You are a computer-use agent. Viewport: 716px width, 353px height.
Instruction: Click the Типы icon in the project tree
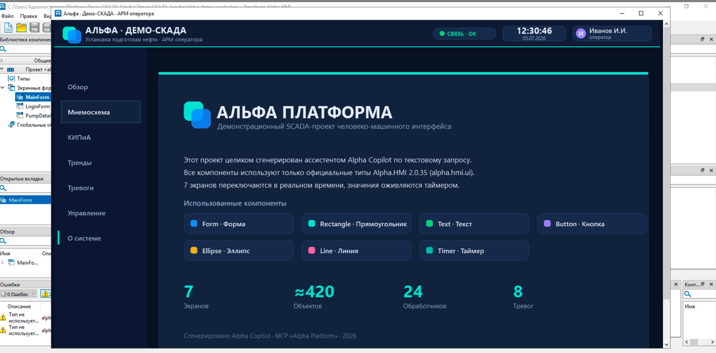click(11, 79)
